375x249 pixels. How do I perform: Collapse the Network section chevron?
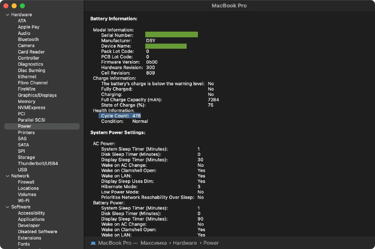pyautogui.click(x=7, y=176)
